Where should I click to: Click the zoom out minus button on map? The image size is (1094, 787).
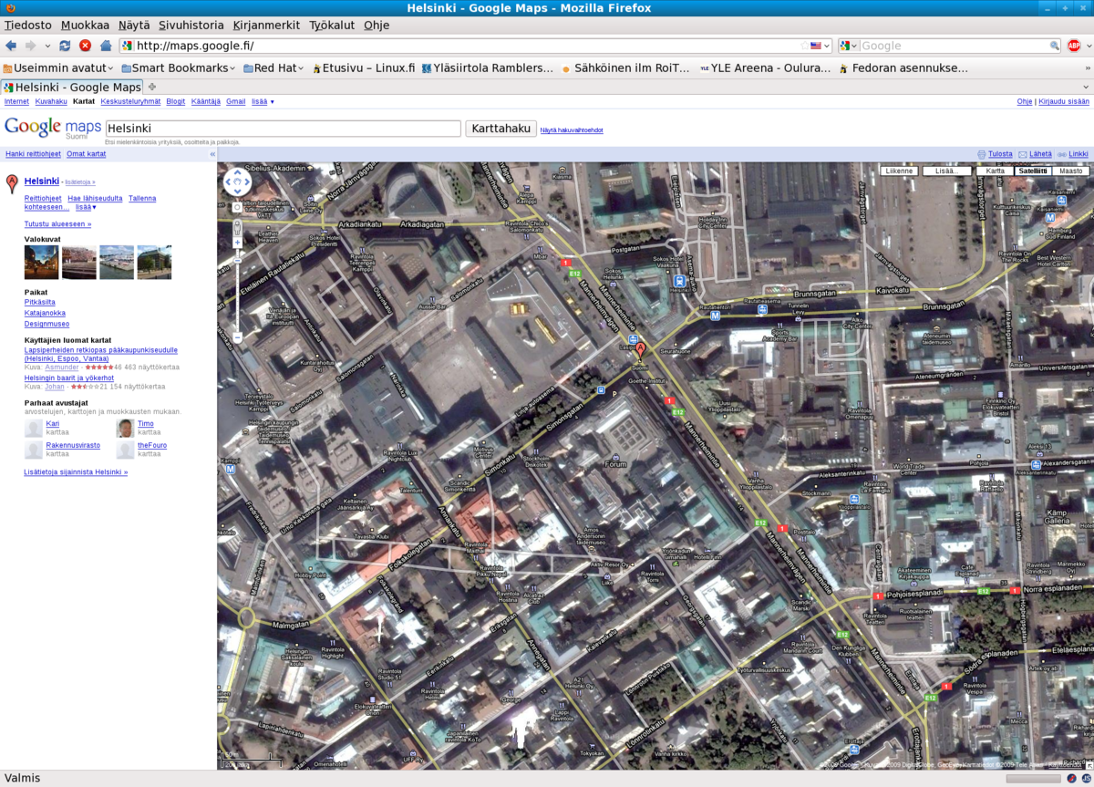(237, 337)
